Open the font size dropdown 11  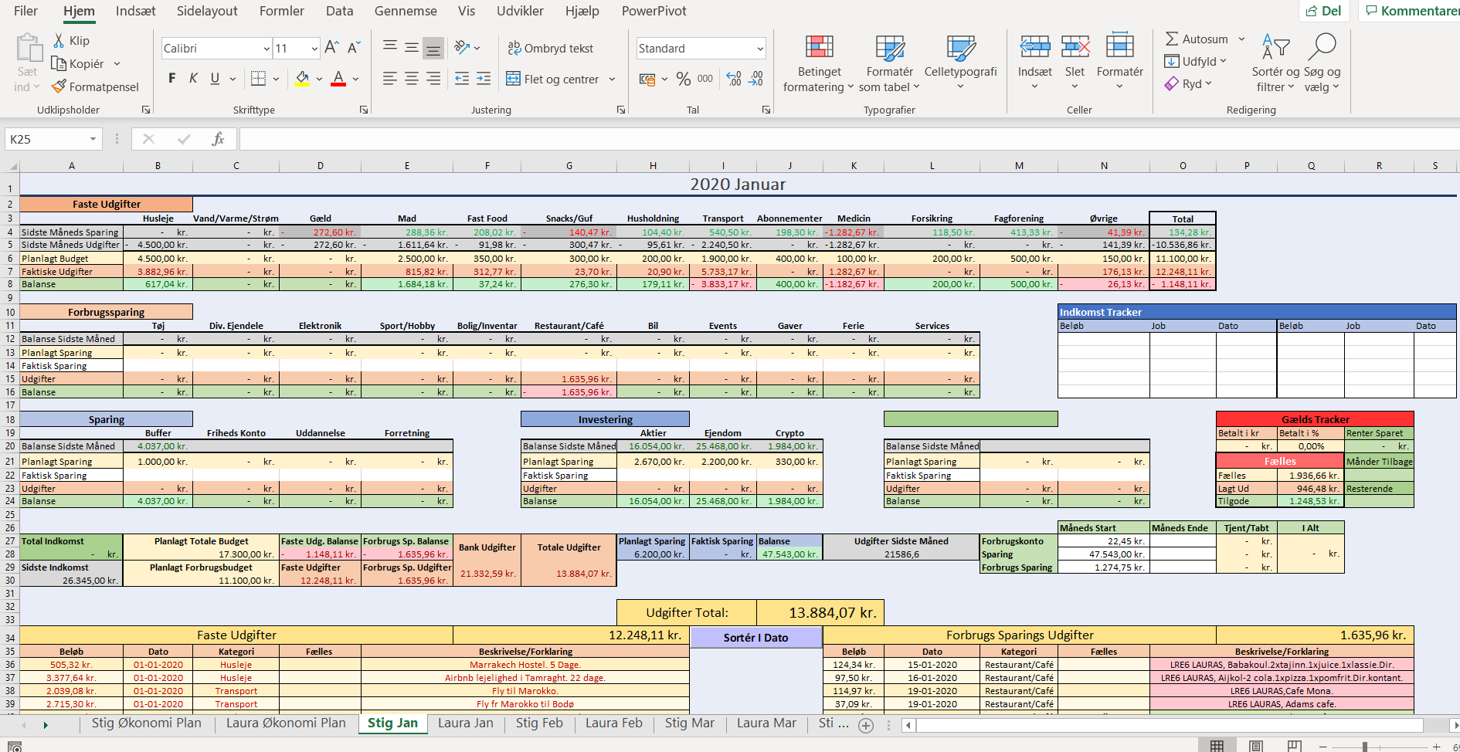[x=314, y=48]
